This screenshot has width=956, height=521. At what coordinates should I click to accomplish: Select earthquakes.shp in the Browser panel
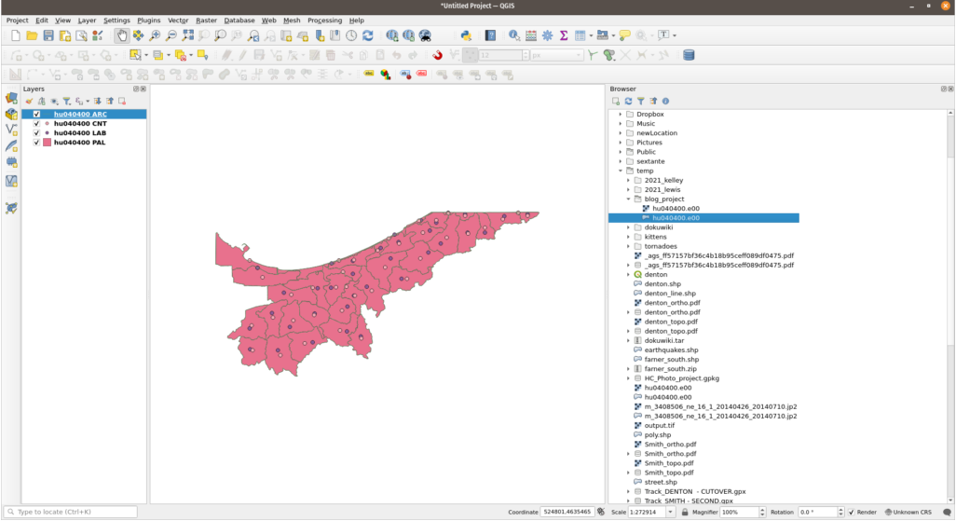click(671, 350)
